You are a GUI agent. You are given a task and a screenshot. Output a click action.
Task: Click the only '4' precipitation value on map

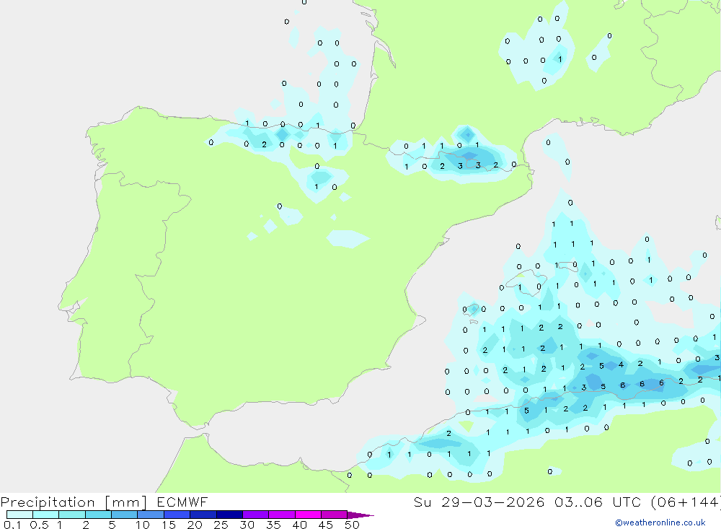click(x=621, y=364)
